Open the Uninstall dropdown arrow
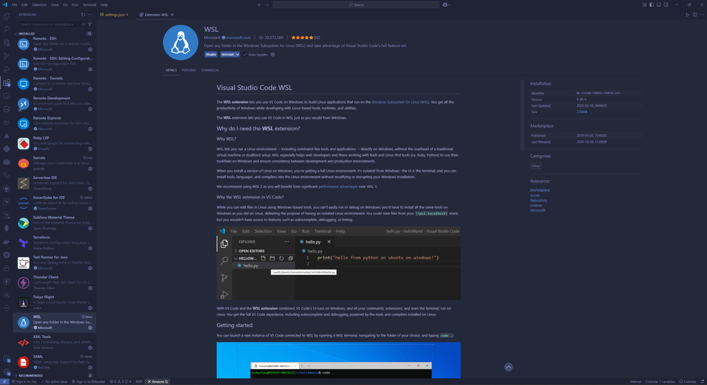 tap(238, 55)
